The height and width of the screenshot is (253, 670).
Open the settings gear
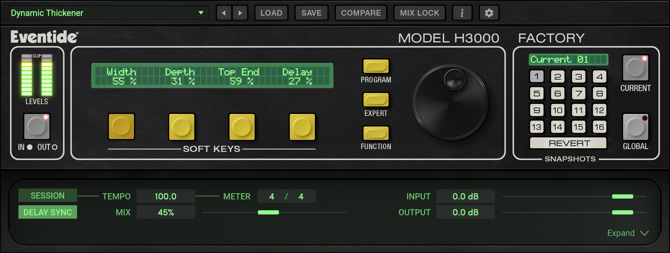[489, 13]
